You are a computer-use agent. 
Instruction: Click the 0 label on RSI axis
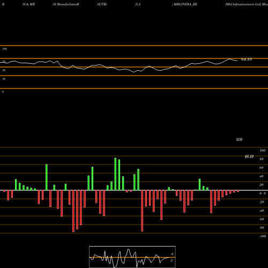coord(3,92)
